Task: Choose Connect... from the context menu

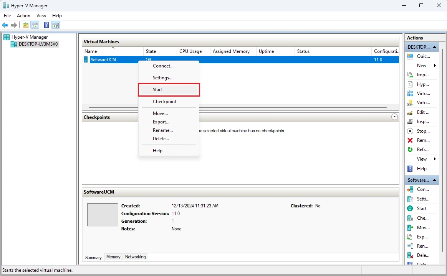Action: pos(169,66)
